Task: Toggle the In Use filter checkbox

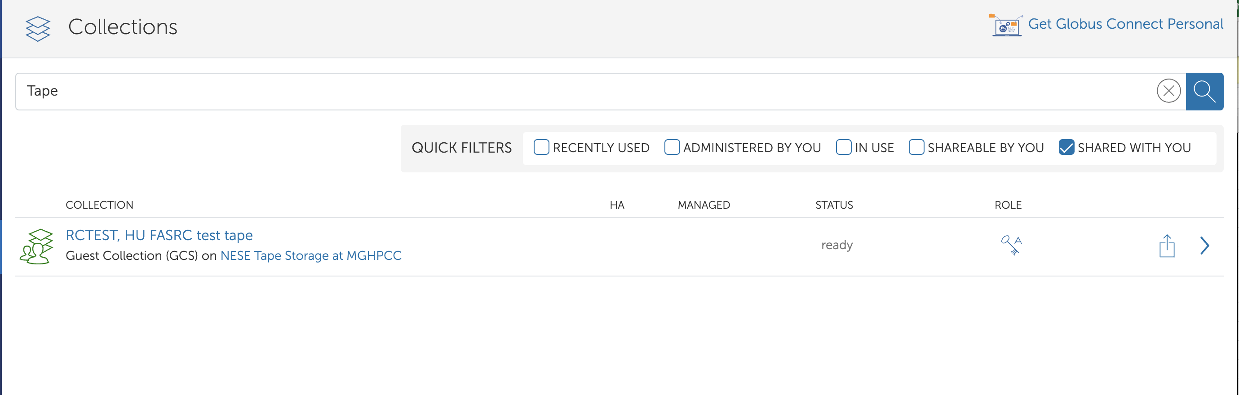Action: (844, 147)
